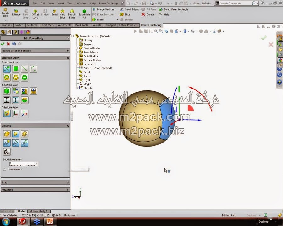
Task: Toggle the vertex selection filter
Action: point(33,69)
